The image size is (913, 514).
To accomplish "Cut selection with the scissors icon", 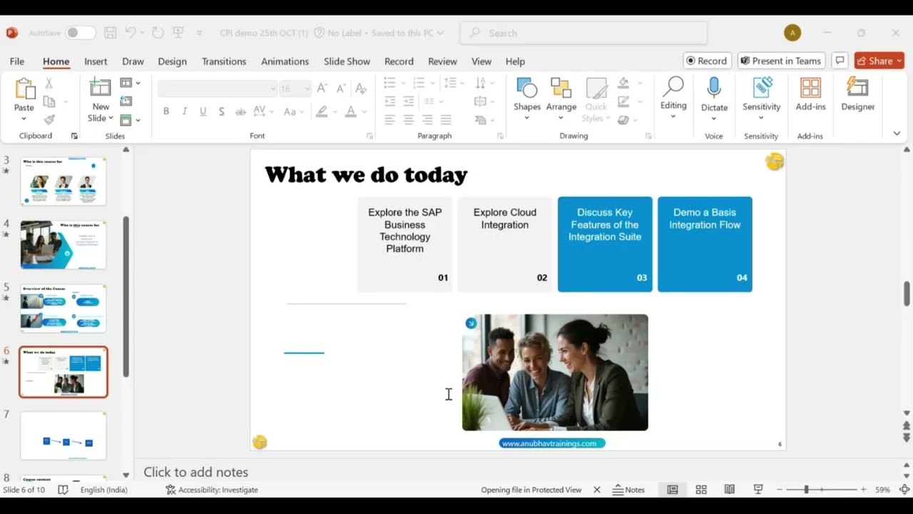I will [49, 84].
